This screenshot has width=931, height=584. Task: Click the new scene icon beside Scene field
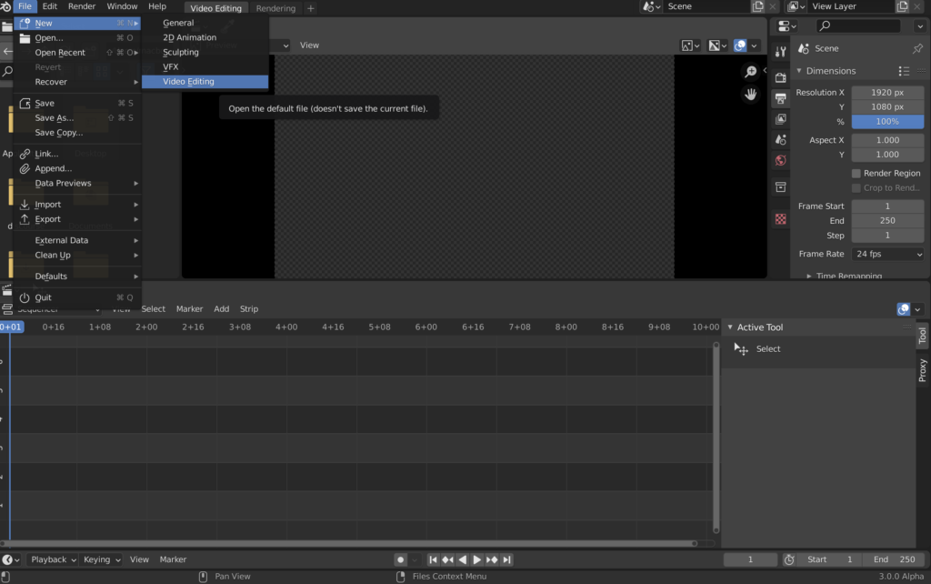[x=757, y=6]
